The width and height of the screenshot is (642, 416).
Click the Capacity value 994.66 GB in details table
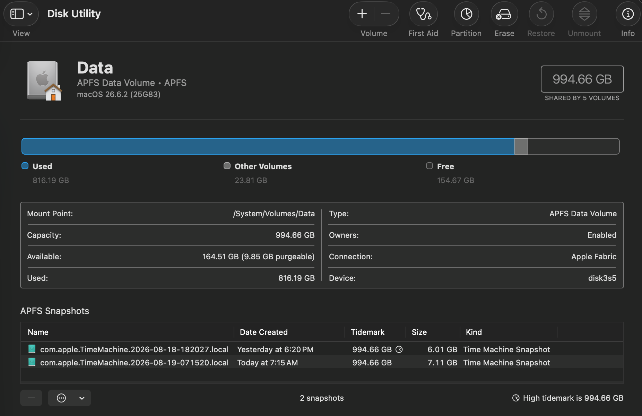point(295,235)
